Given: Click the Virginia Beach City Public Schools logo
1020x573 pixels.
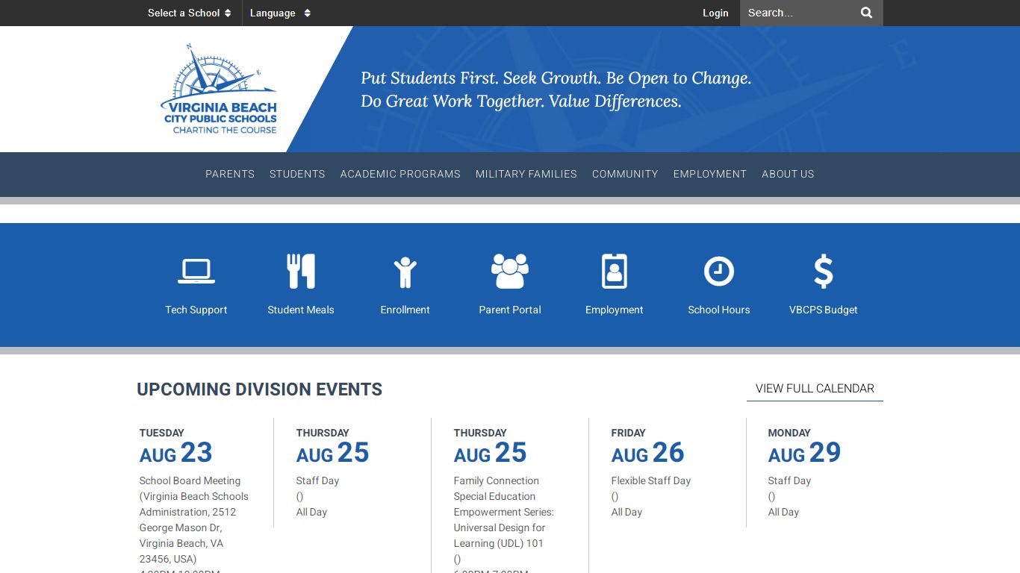Looking at the screenshot, I should 220,90.
